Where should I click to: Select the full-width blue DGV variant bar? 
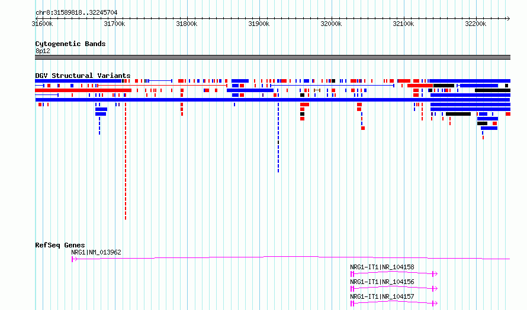(x=272, y=100)
